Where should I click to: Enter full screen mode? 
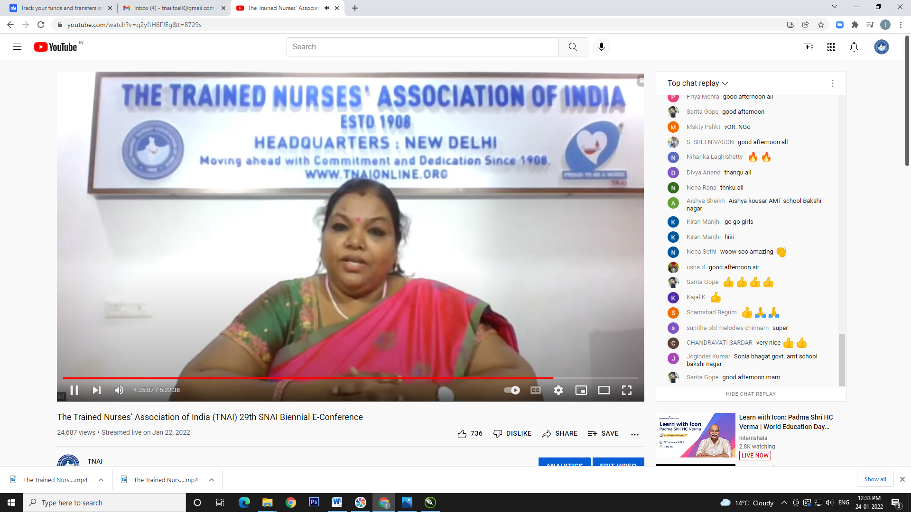(x=627, y=390)
